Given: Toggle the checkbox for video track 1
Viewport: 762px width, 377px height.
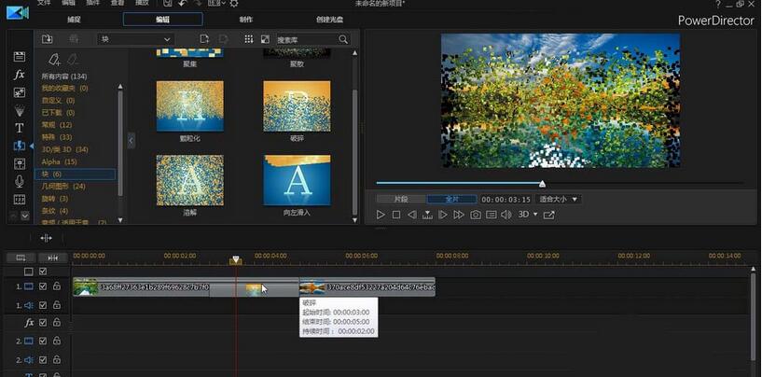Looking at the screenshot, I should point(43,286).
